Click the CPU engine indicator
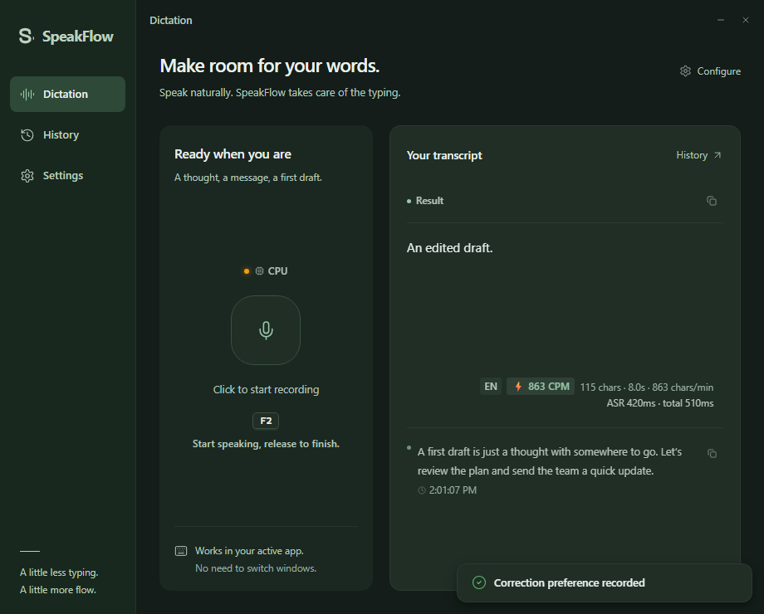The image size is (764, 614). click(266, 270)
